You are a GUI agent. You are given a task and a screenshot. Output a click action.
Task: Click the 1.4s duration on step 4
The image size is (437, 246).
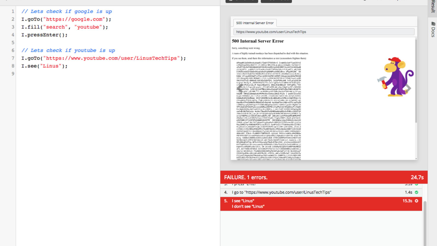[x=408, y=192]
